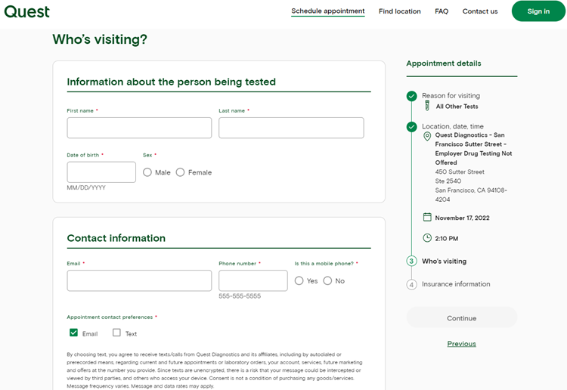Click the step 4 circle for Insurance information
The image size is (567, 390).
411,284
